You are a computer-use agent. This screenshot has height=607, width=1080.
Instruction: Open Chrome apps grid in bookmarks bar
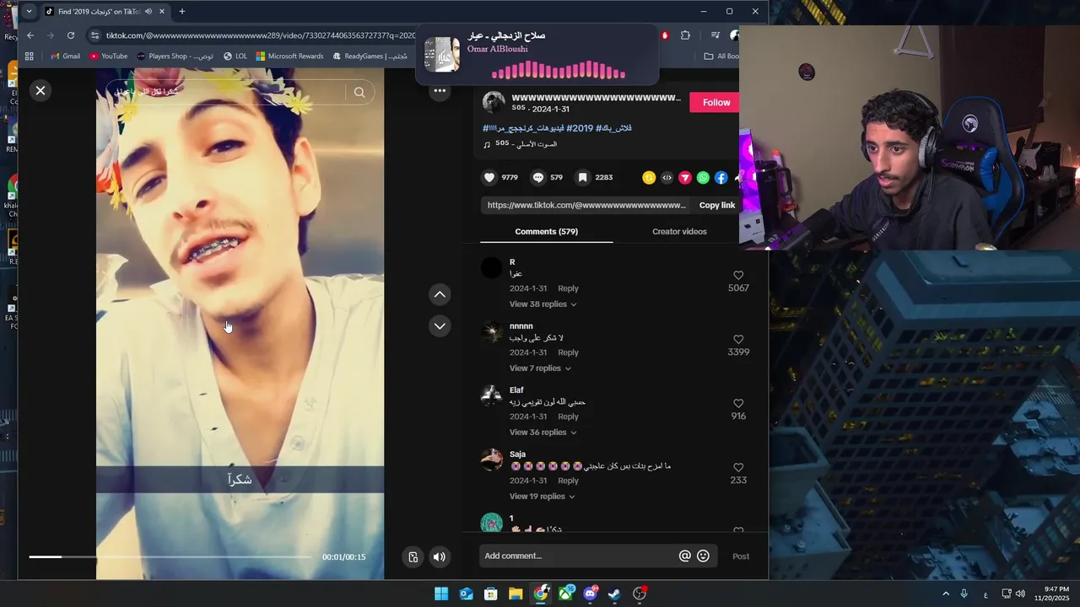click(30, 56)
